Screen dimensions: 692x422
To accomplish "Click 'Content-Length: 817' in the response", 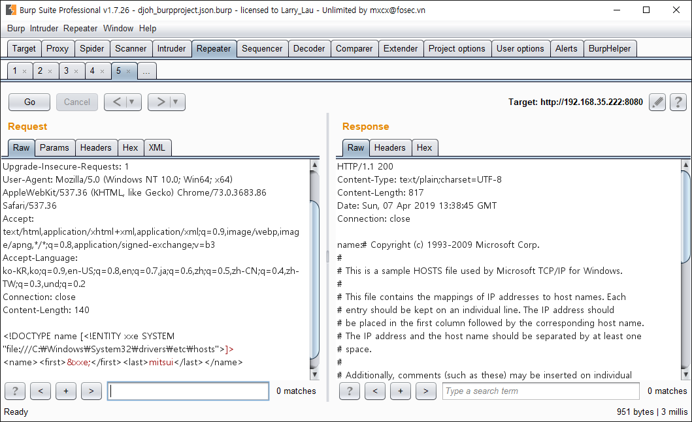I will tap(380, 192).
